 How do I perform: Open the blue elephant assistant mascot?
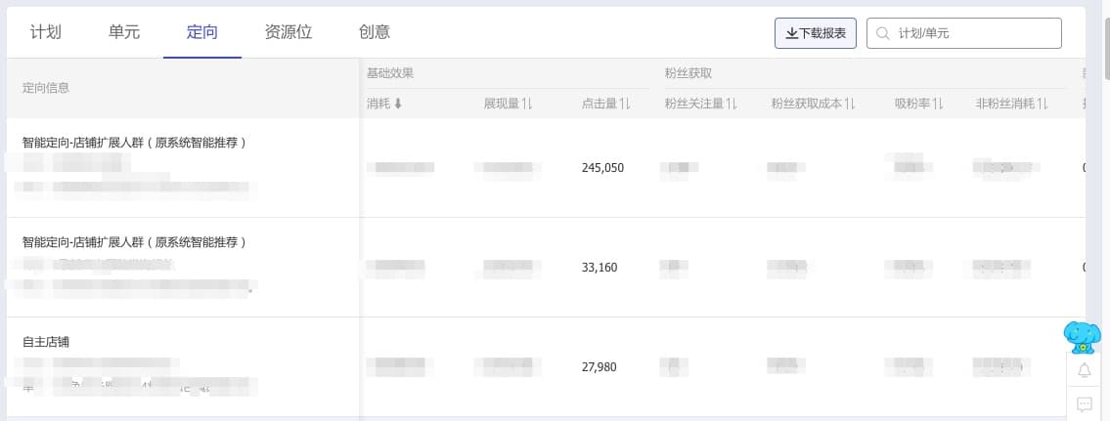tap(1083, 336)
